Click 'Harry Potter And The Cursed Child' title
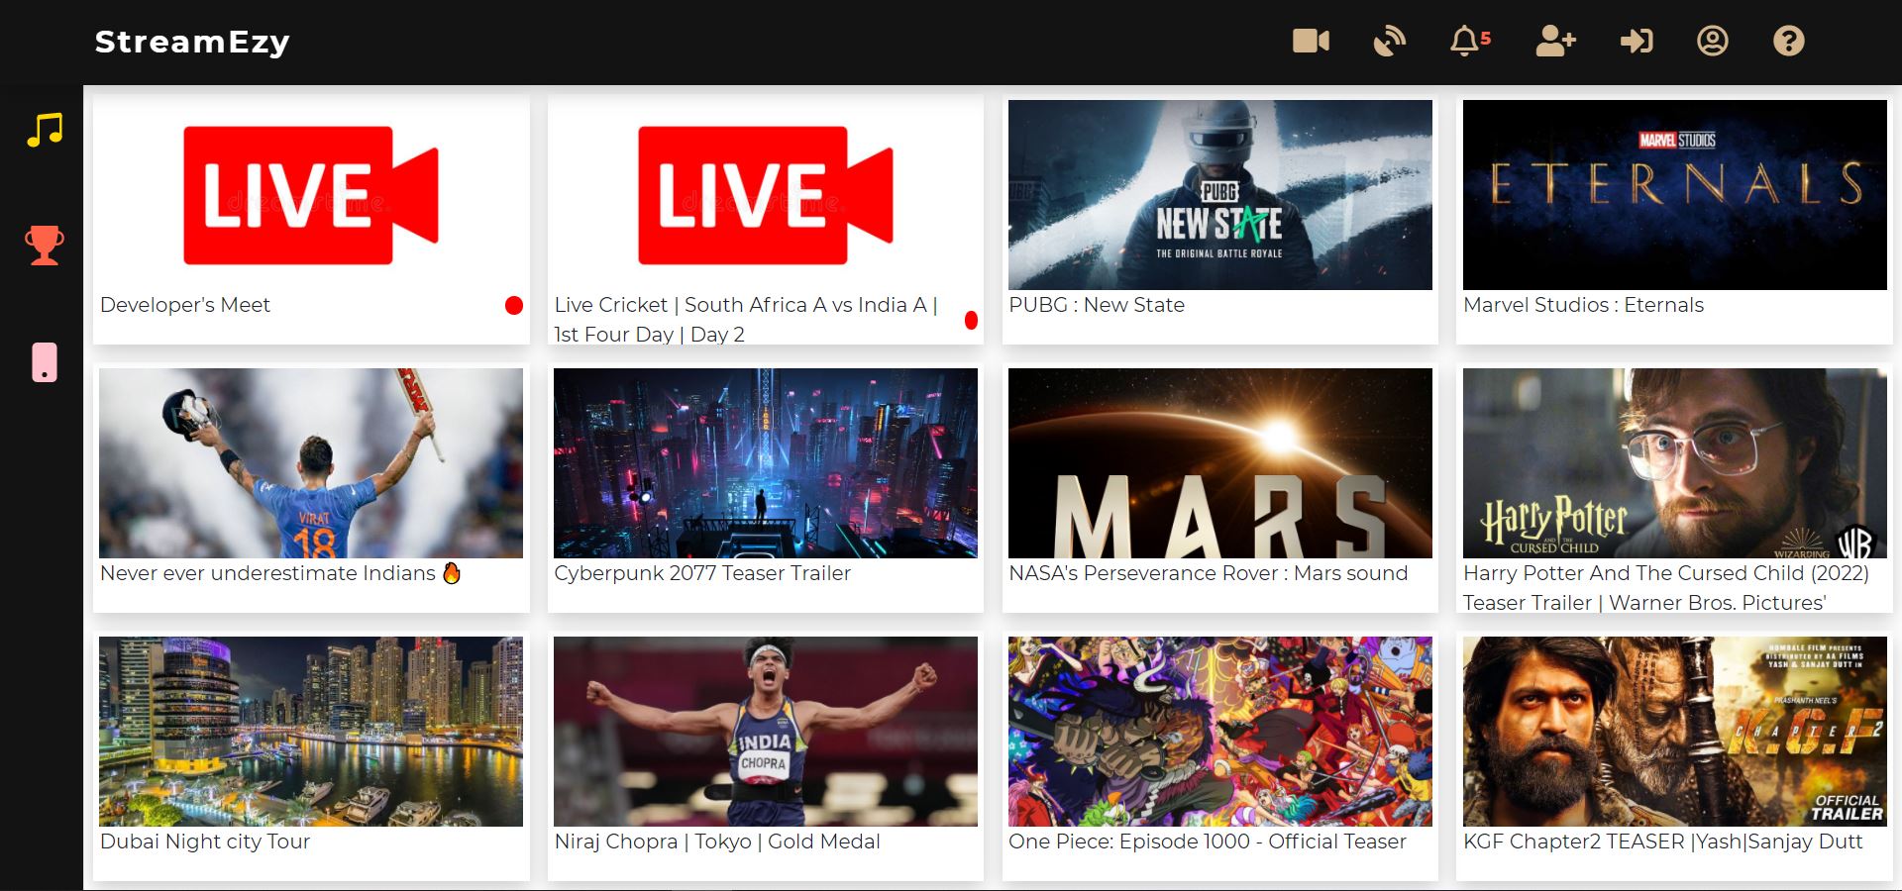Screen dimensions: 1902x891 point(1666,588)
